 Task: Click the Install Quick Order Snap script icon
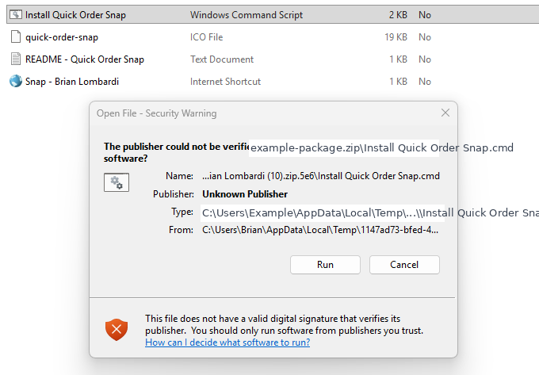point(16,15)
